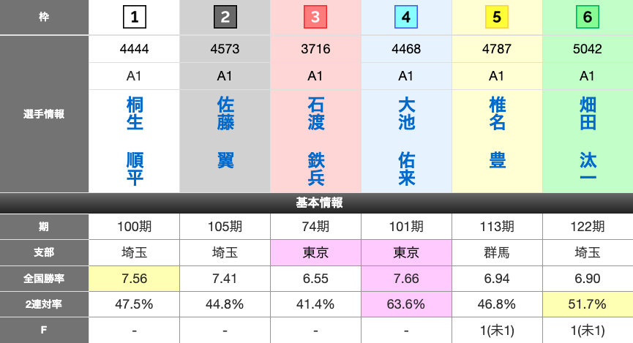The image size is (633, 343).
Task: Click the highlighted 63.6% two-race rate cell
Action: pyautogui.click(x=406, y=304)
